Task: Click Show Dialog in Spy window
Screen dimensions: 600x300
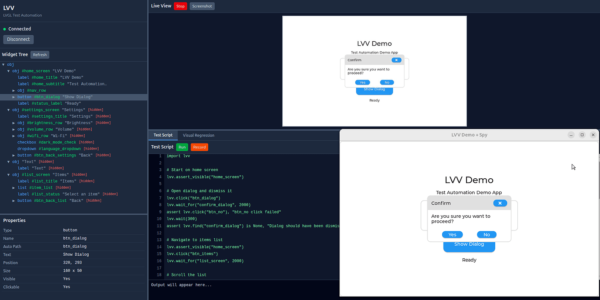Action: click(x=469, y=247)
